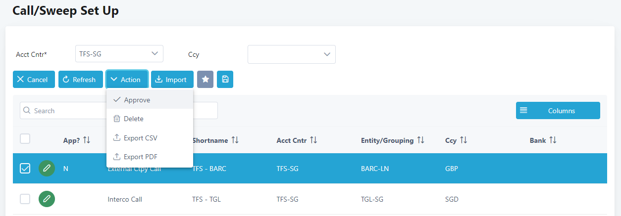Edit the TFS - BARC row pencil icon
Screen dimensions: 621x216
click(47, 169)
